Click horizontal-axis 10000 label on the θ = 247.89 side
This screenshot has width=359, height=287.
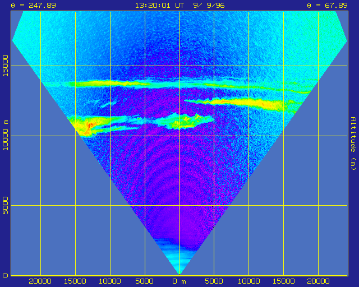110,281
